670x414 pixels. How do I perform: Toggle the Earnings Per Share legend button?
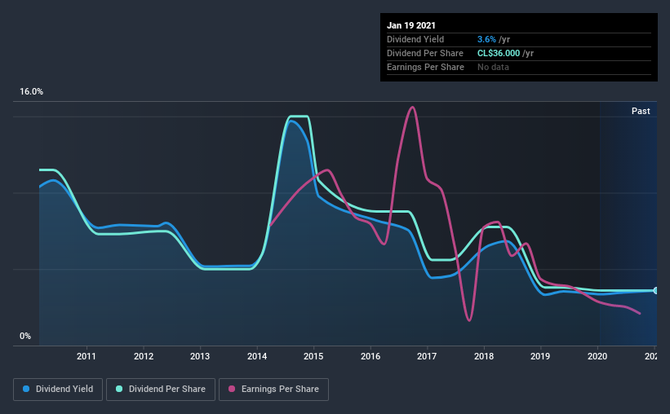(x=273, y=390)
